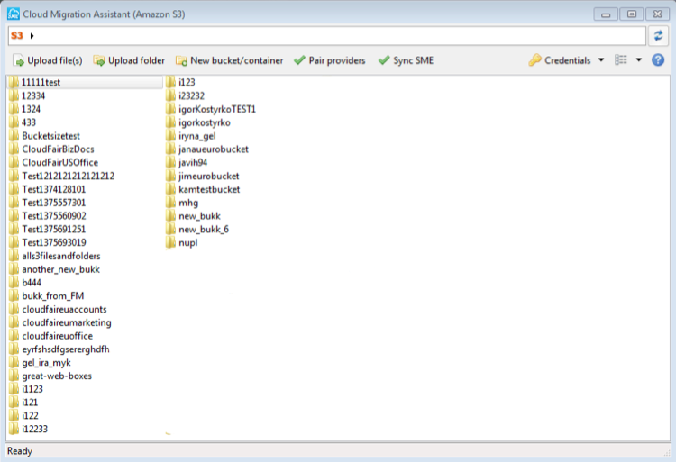
Task: Click the Upload folder button label
Action: click(136, 60)
